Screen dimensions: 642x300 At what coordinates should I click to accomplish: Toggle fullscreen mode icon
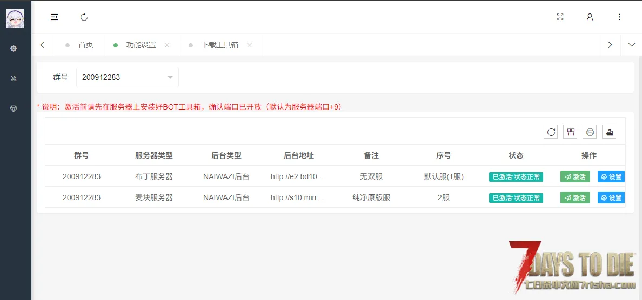(560, 17)
